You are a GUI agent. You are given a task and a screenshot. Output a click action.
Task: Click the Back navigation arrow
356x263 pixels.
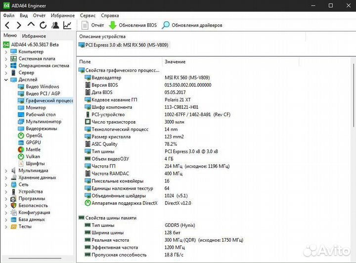coord(7,25)
